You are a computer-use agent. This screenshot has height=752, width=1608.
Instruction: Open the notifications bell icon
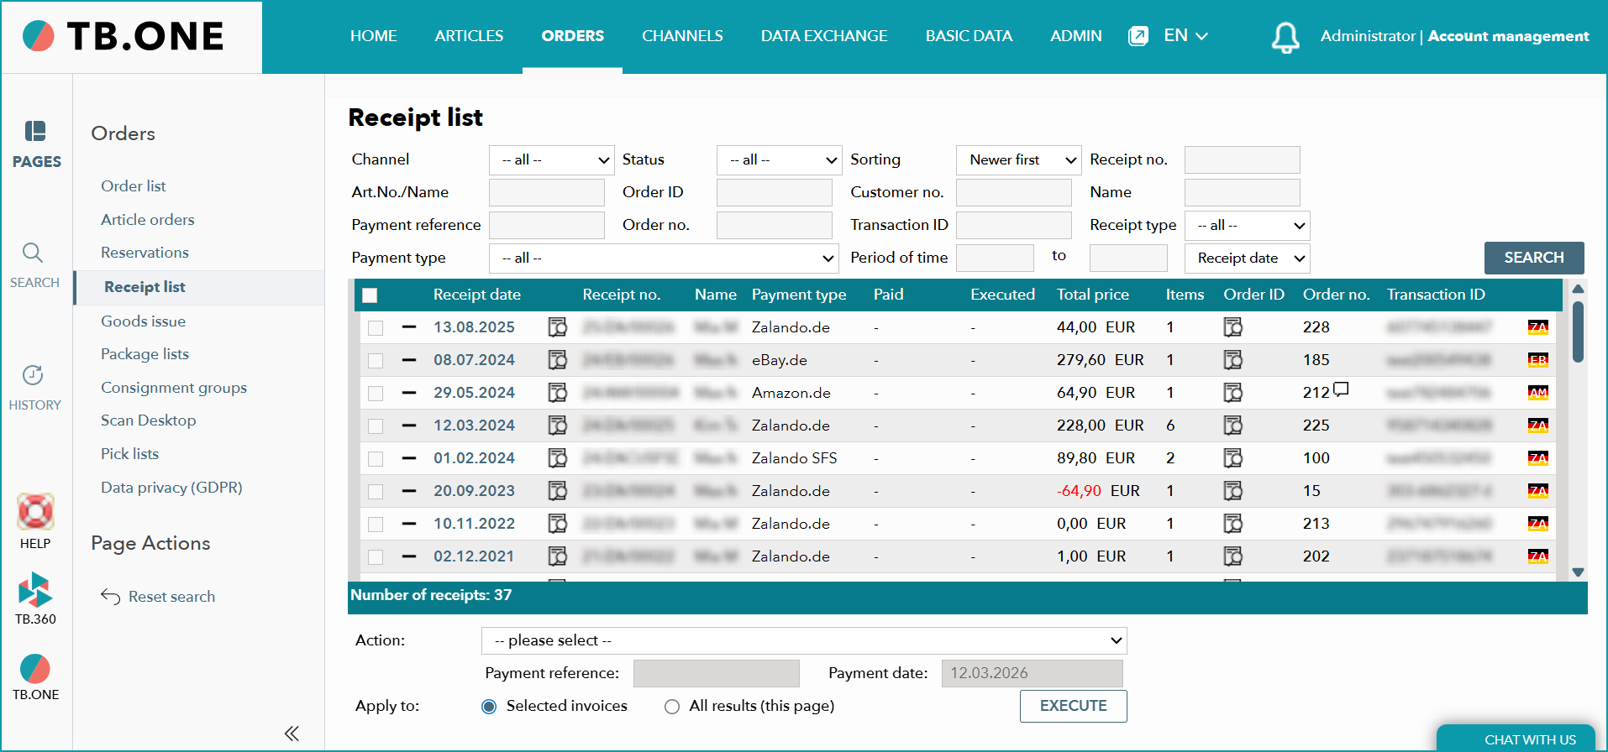coord(1285,37)
